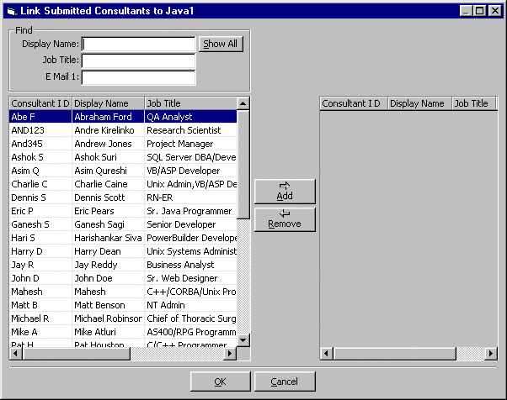Click the Ganesh Sagi name cell
507x400 pixels.
point(108,224)
